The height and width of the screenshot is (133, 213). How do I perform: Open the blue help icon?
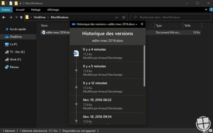(211, 9)
